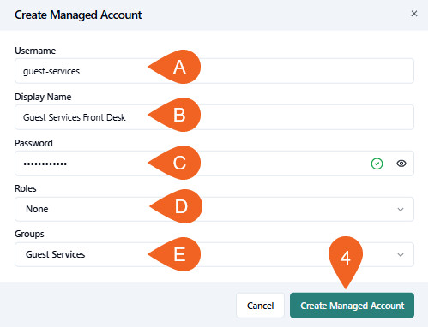Image resolution: width=428 pixels, height=327 pixels.
Task: Click the Create Managed Account button
Action: (x=352, y=306)
